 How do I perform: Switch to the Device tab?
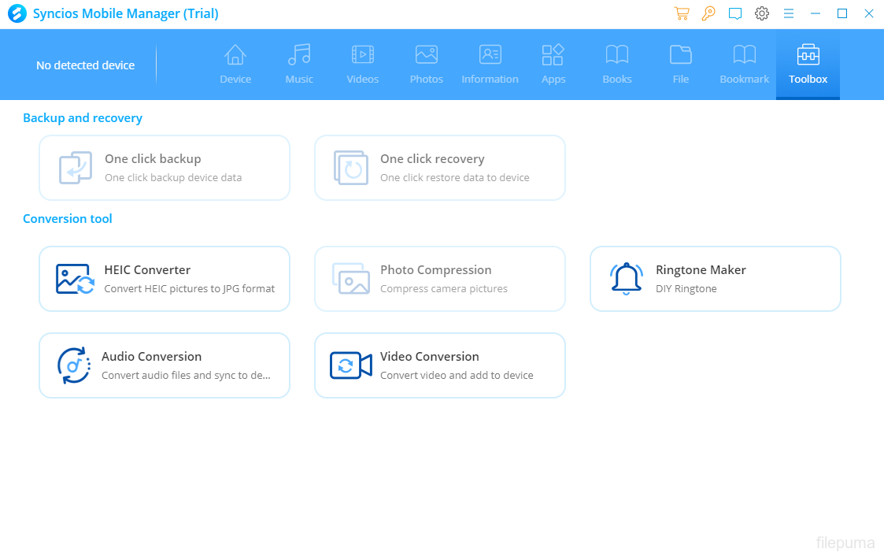[235, 65]
